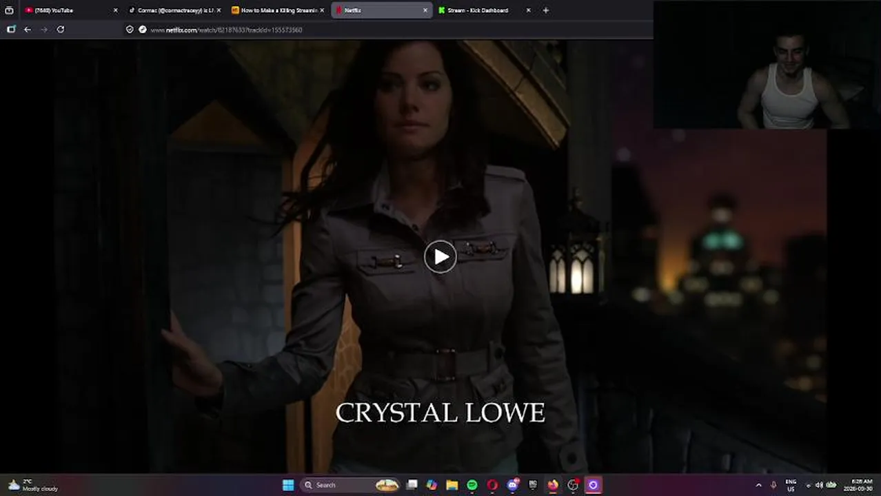Open a new browser tab
Viewport: 881px width, 496px height.
coord(546,10)
